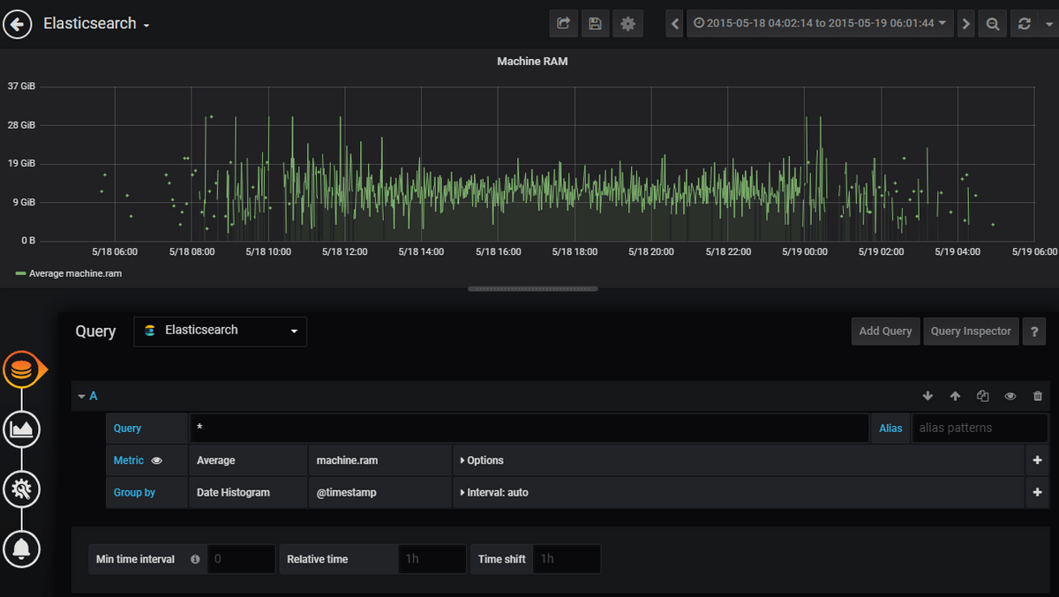This screenshot has width=1059, height=597.
Task: Open the Query Inspector
Action: (971, 331)
